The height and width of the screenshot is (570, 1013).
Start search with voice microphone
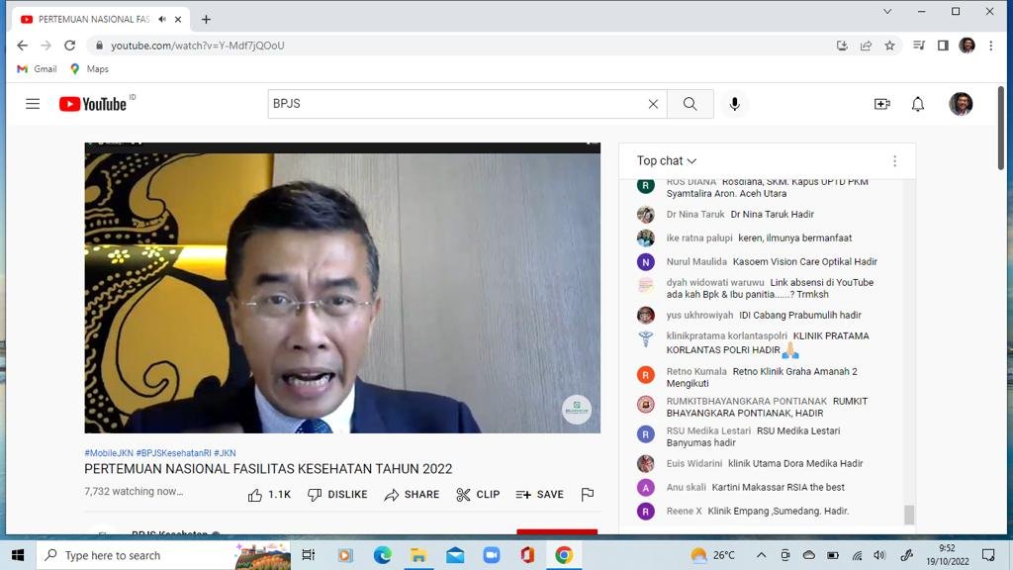click(735, 104)
